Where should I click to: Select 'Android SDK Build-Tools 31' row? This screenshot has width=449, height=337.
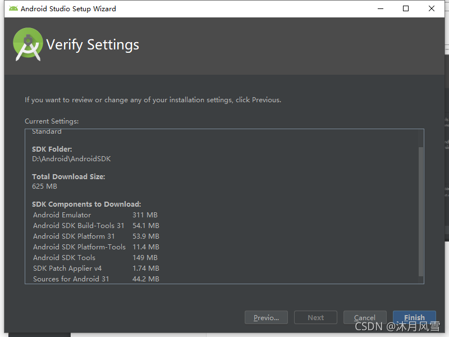(x=96, y=226)
